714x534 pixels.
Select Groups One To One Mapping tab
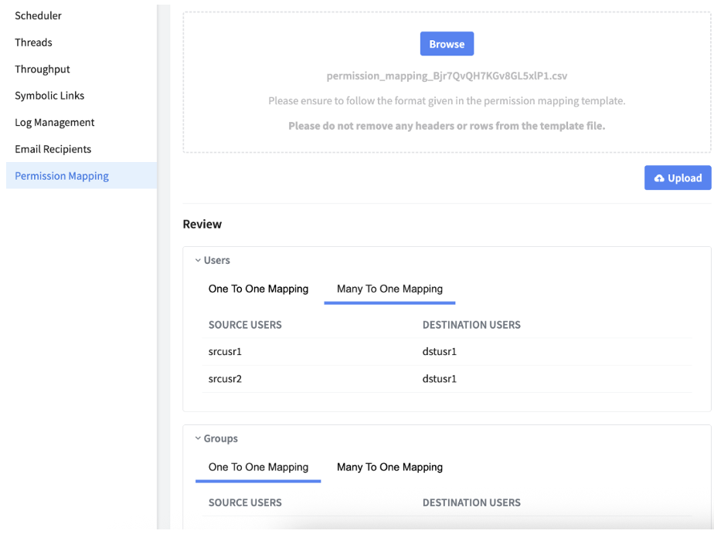(258, 467)
